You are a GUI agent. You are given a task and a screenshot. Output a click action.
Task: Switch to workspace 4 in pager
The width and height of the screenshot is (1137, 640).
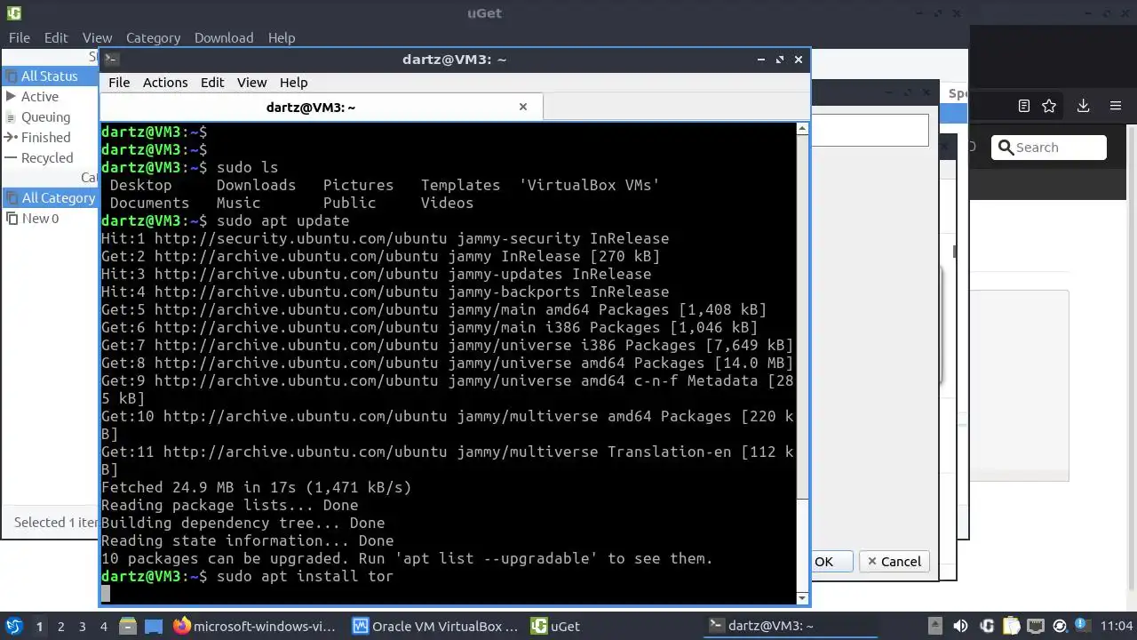point(104,626)
